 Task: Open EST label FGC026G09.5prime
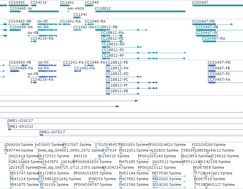pyautogui.click(x=209, y=145)
